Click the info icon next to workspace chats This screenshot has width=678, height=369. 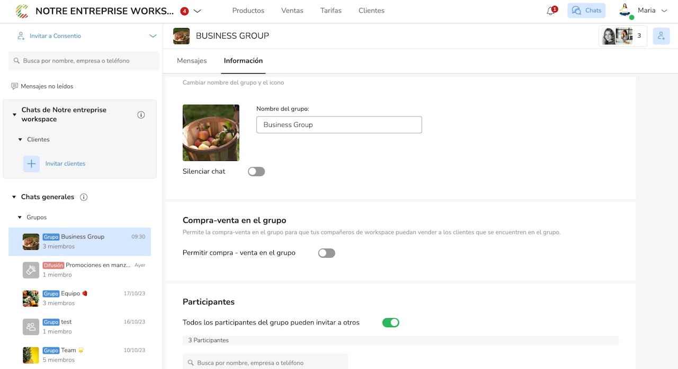pyautogui.click(x=141, y=115)
